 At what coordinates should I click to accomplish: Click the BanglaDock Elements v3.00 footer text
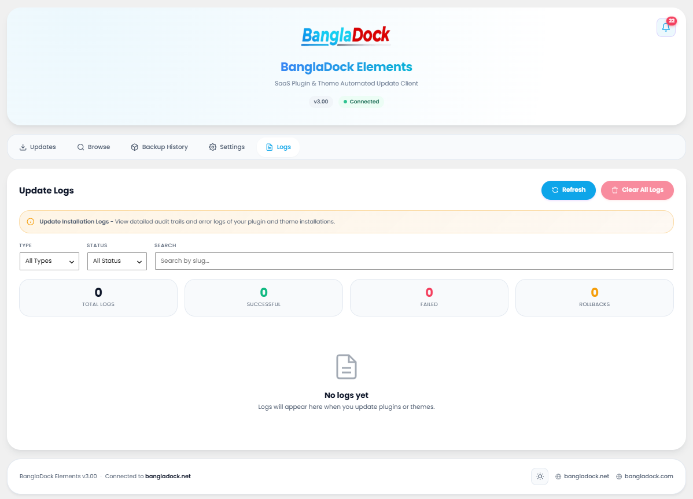[58, 476]
